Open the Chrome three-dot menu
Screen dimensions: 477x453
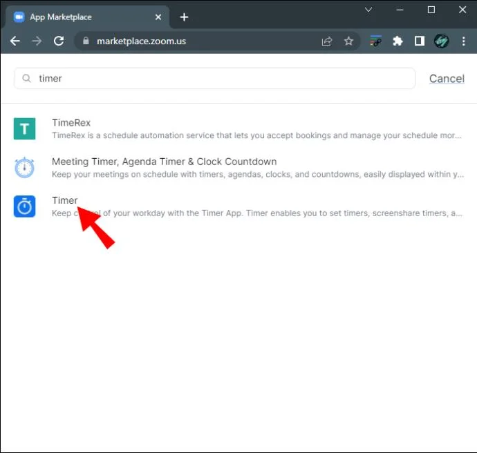click(463, 41)
